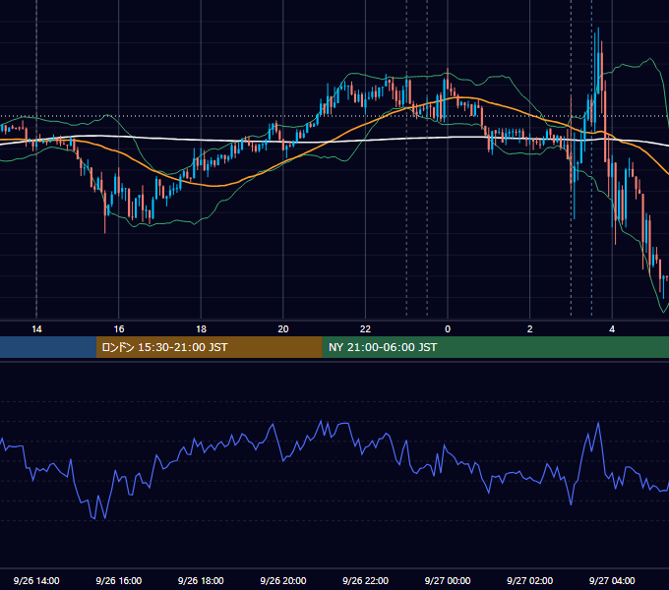
Task: Click the 2 hour axis label
Action: [x=530, y=329]
